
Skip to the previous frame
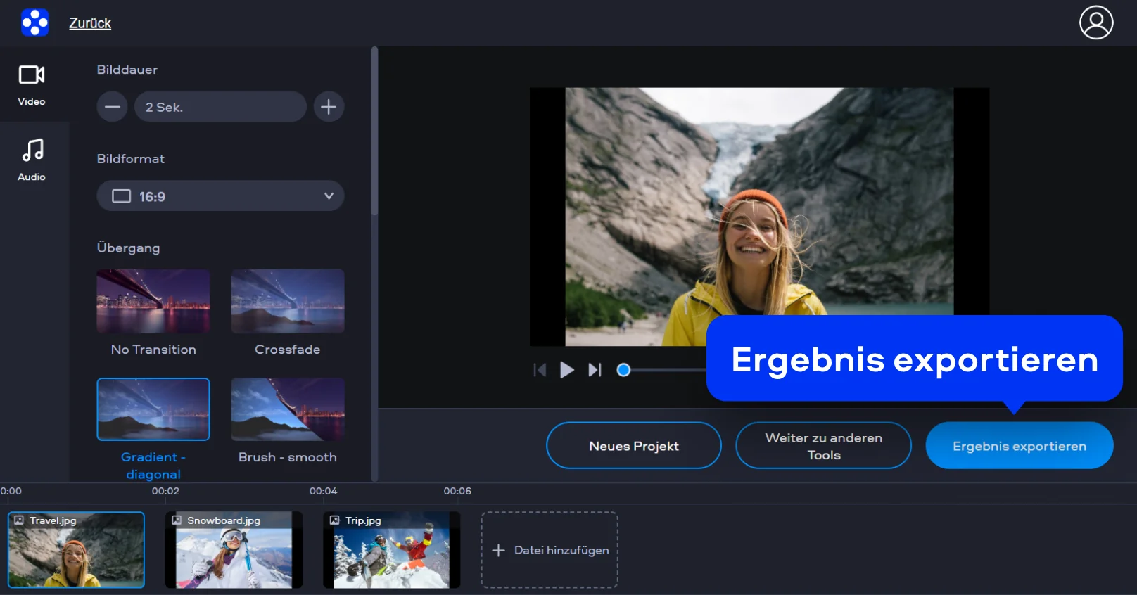540,370
